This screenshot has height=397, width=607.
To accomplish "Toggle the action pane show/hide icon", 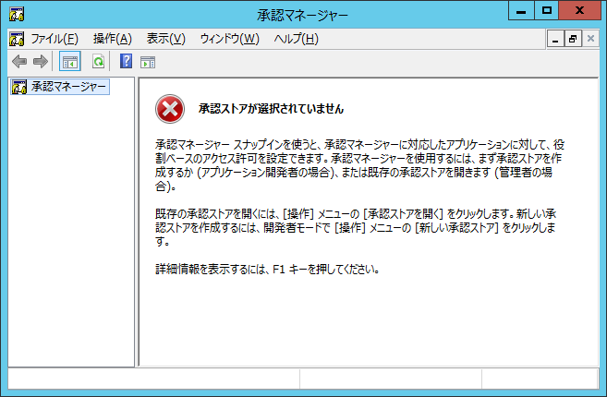I will point(148,62).
